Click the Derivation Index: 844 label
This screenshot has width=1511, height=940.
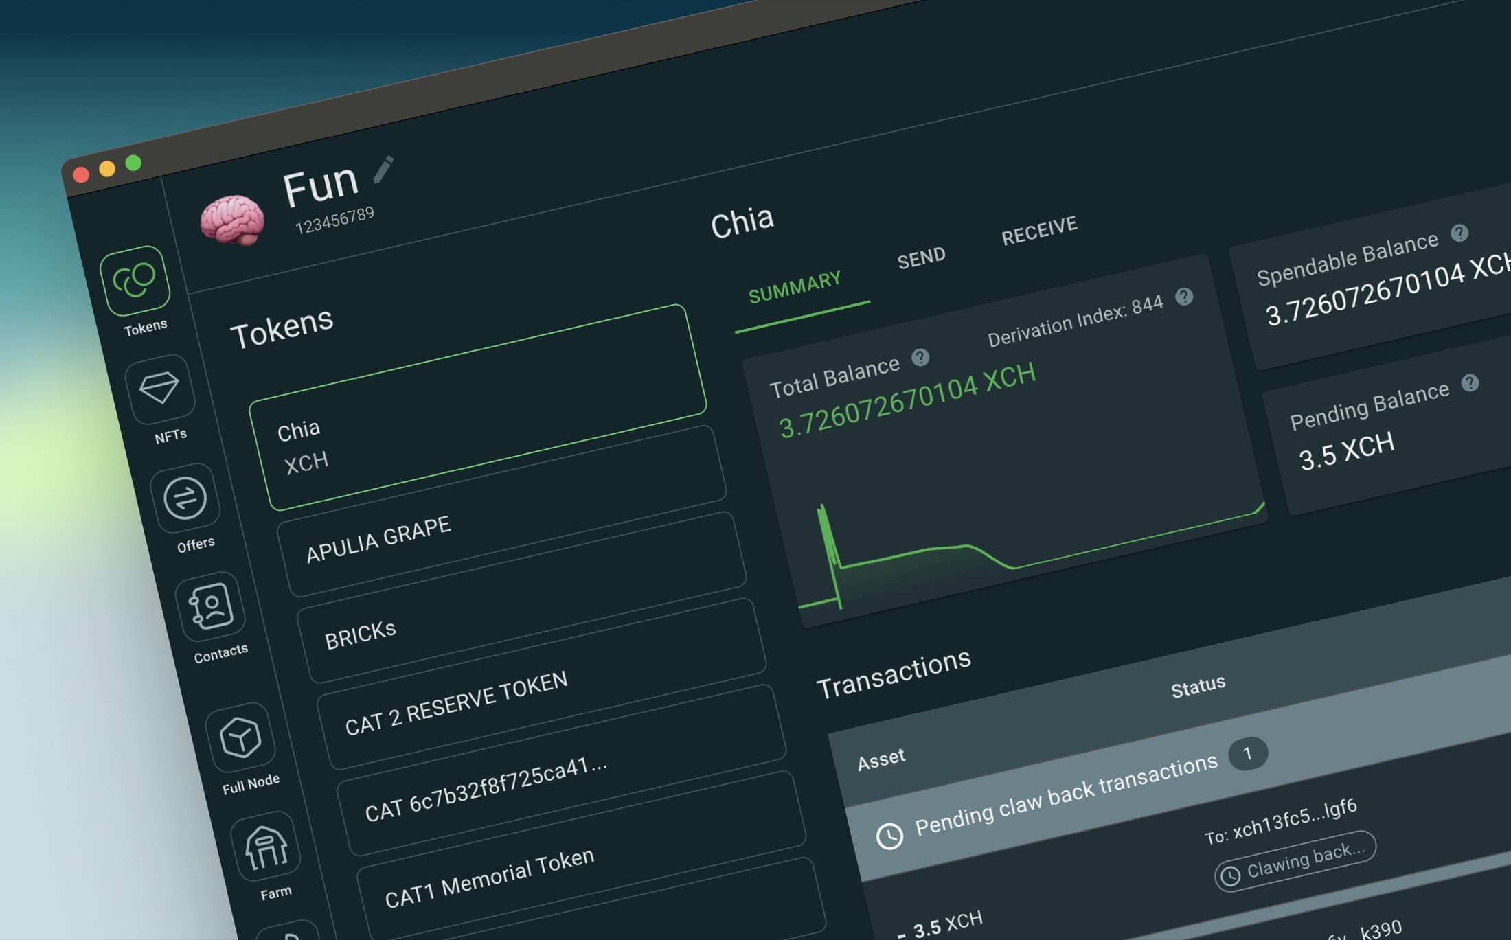coord(1076,321)
